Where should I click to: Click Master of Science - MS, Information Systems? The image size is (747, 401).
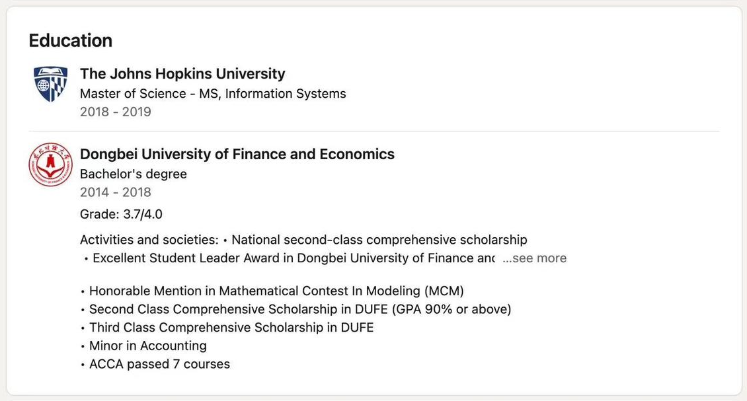coord(213,94)
